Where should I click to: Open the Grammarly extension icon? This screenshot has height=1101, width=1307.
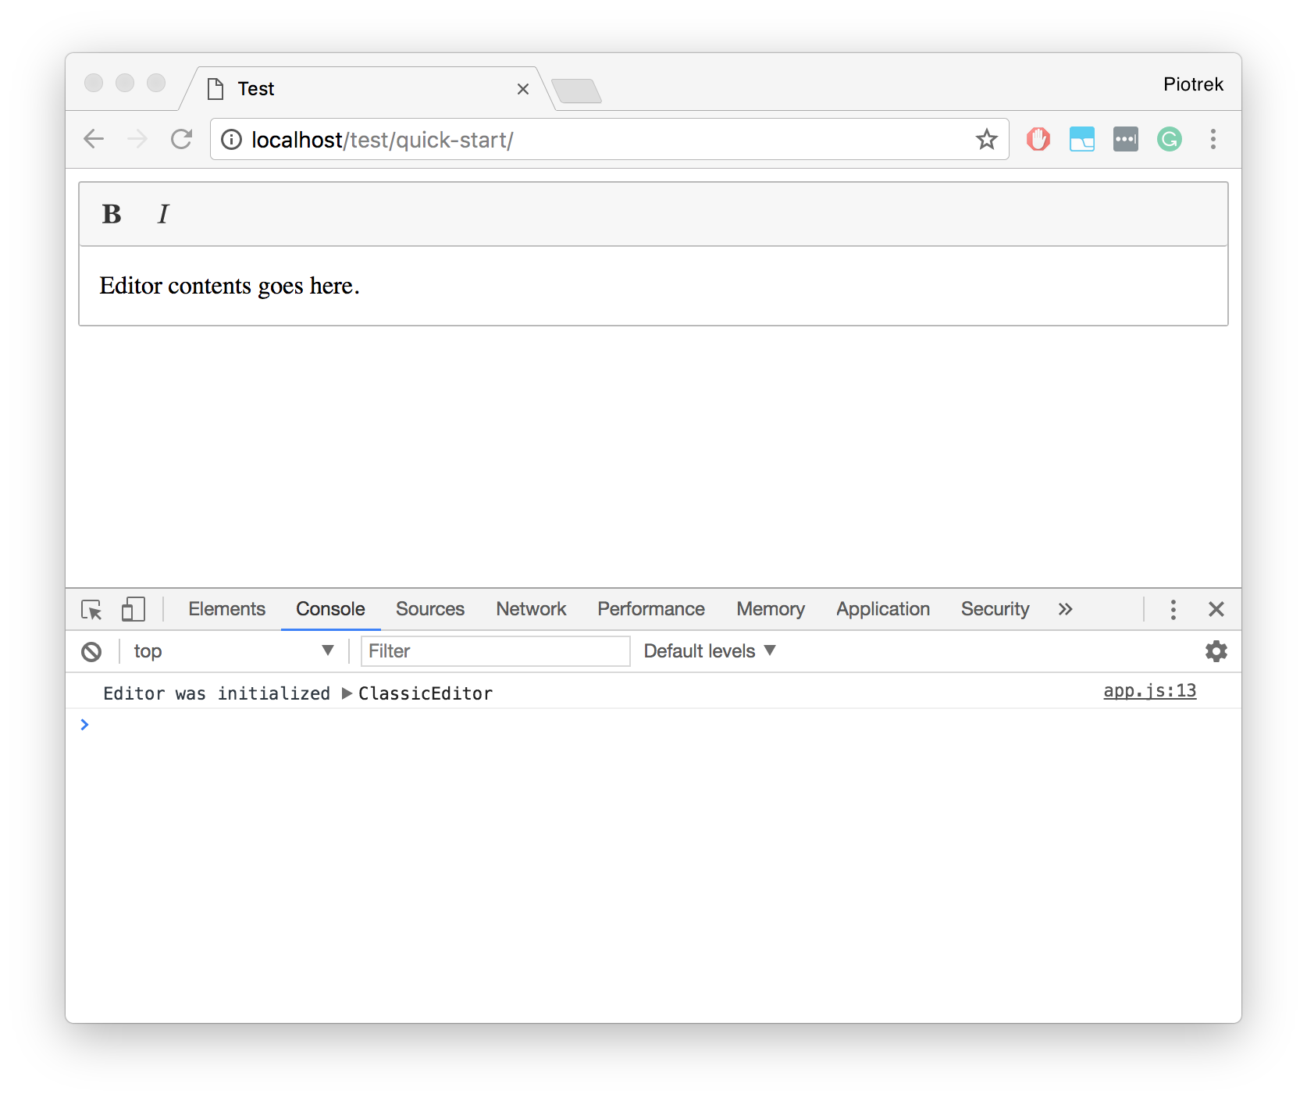coord(1169,140)
